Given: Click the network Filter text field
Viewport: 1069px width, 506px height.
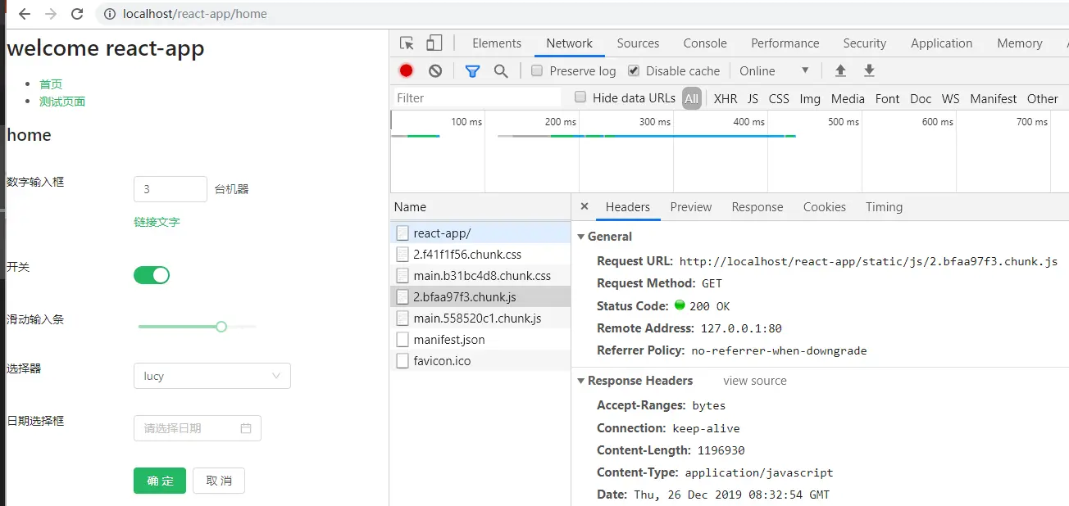Looking at the screenshot, I should [477, 97].
